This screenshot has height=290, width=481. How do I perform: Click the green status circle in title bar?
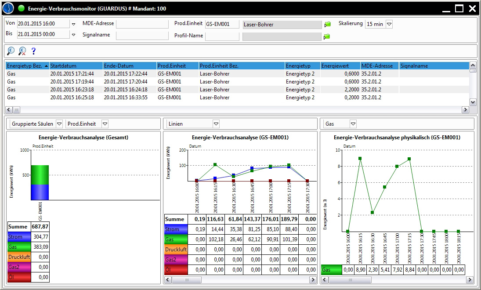22,8
